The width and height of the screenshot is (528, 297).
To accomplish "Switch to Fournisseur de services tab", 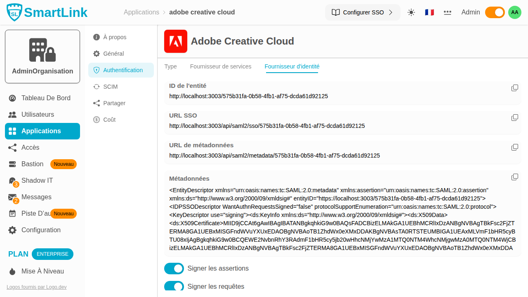I will click(x=221, y=66).
